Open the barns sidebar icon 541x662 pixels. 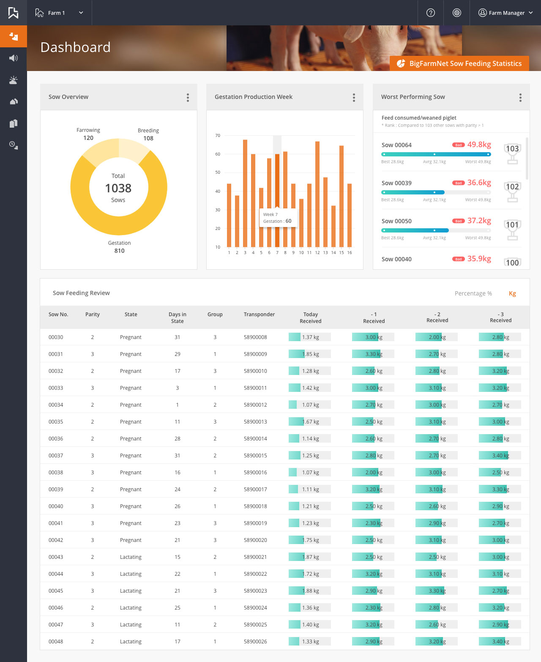(13, 123)
